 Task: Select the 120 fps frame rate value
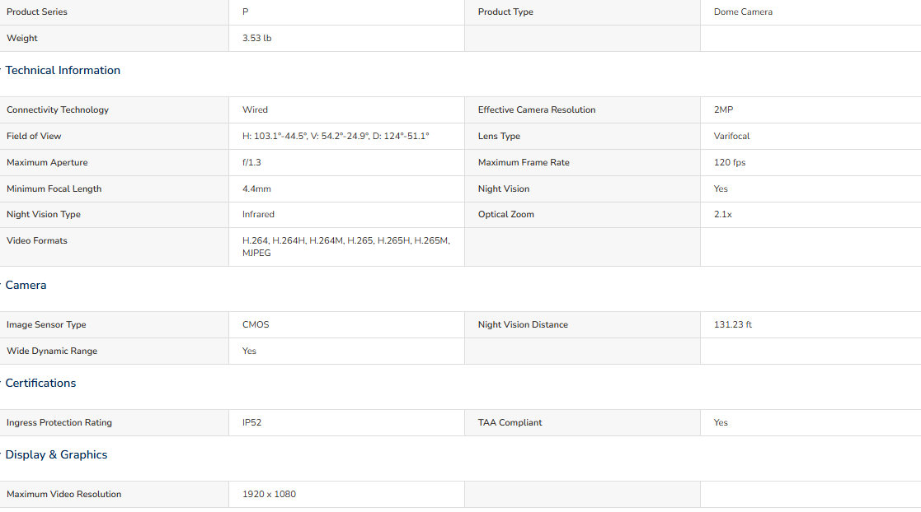pyautogui.click(x=729, y=163)
